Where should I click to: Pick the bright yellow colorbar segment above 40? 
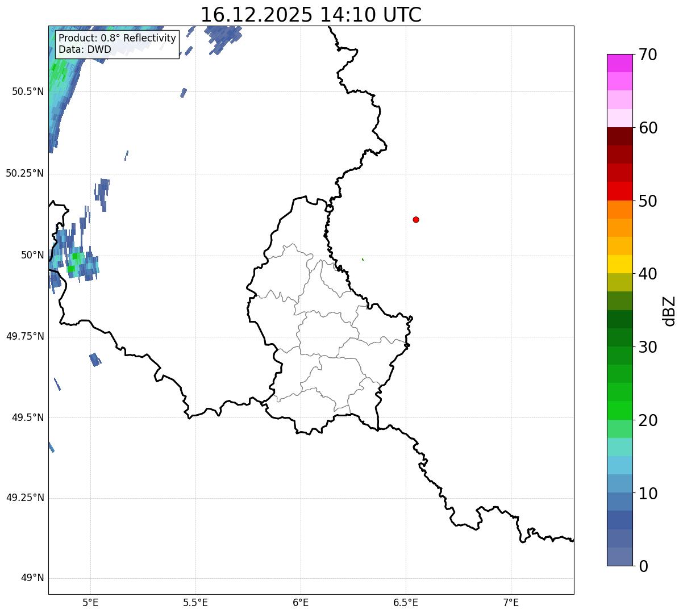(619, 264)
